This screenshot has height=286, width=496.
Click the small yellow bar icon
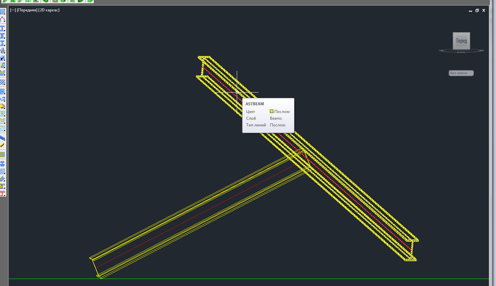click(x=3, y=145)
